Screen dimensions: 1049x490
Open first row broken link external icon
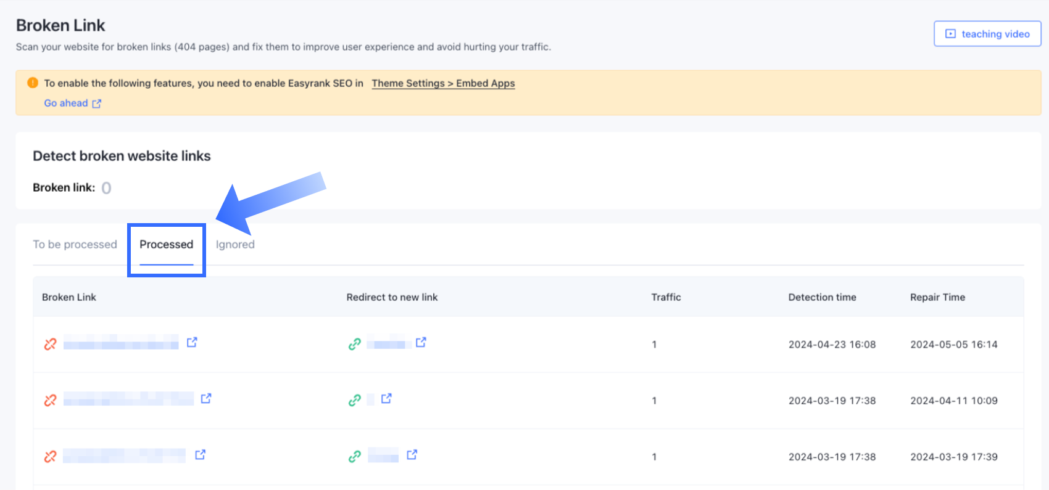(x=192, y=342)
